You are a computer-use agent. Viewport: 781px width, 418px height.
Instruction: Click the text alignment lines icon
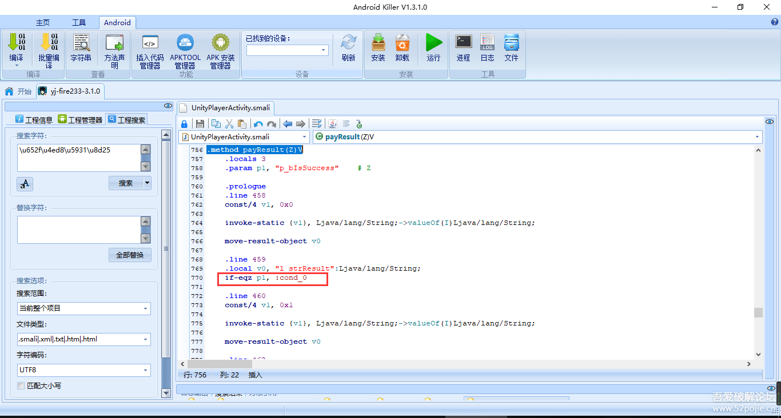click(346, 124)
